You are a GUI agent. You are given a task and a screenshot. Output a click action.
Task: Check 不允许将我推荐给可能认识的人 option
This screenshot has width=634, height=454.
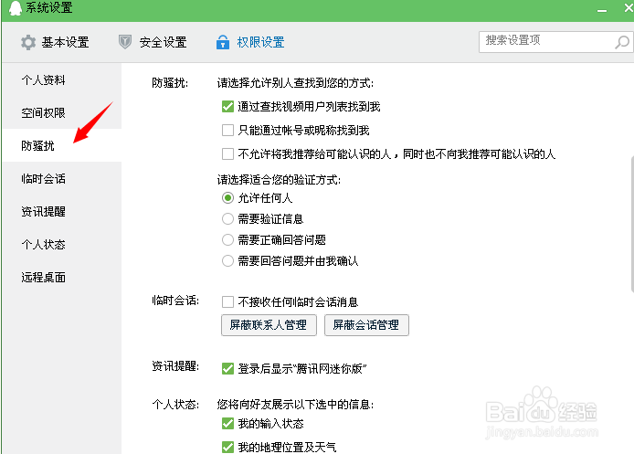point(227,154)
